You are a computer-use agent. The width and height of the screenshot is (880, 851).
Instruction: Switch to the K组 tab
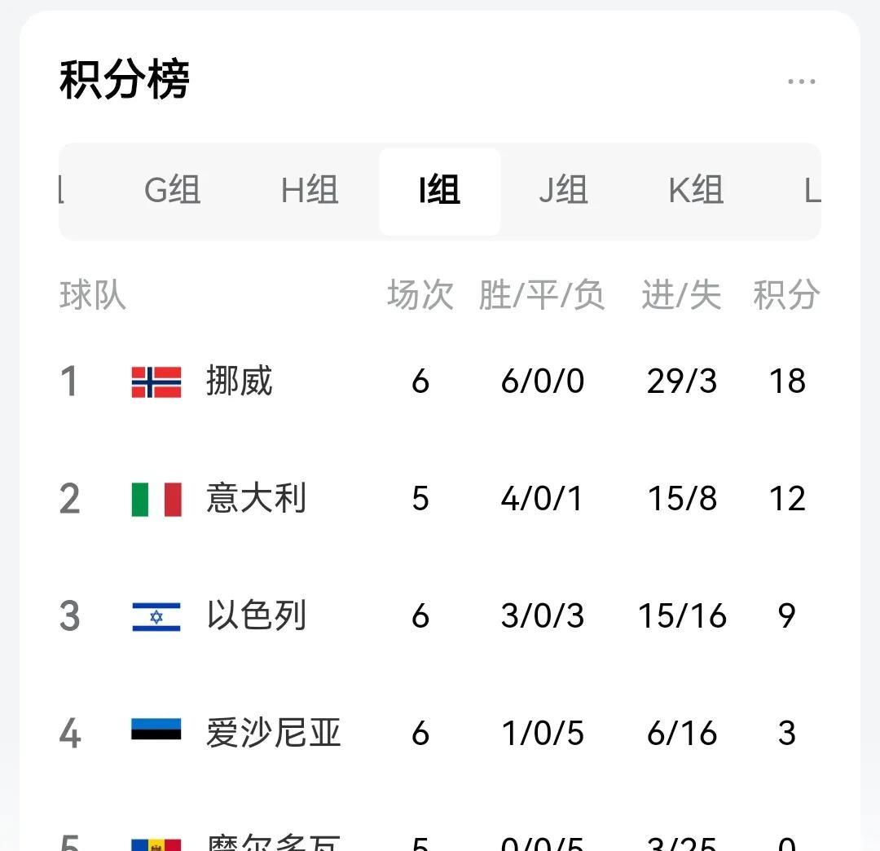point(696,191)
